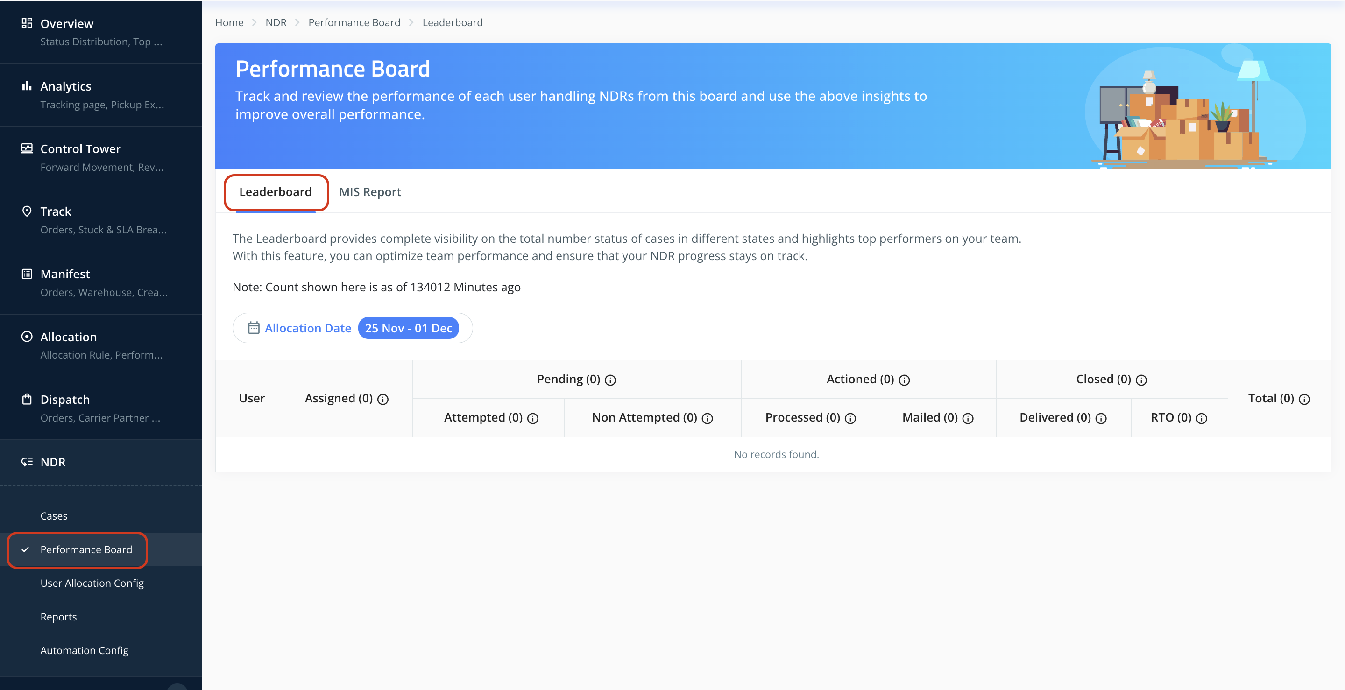Select the Leaderboard tab

pos(275,191)
